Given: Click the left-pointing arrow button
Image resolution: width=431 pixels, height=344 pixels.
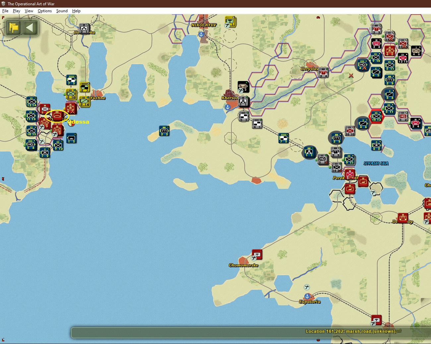Looking at the screenshot, I should pyautogui.click(x=30, y=27).
